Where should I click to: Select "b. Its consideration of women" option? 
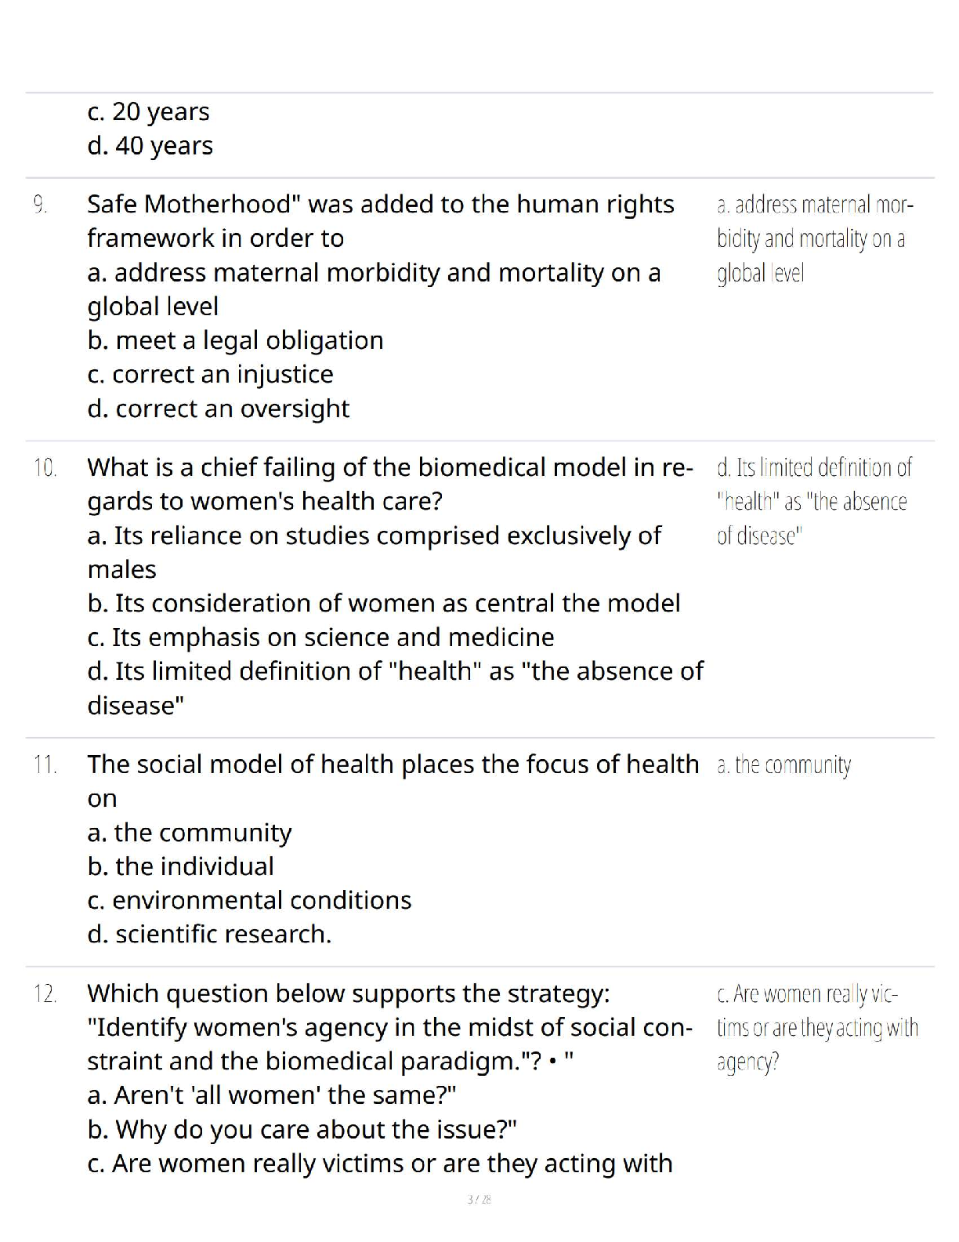point(383,603)
